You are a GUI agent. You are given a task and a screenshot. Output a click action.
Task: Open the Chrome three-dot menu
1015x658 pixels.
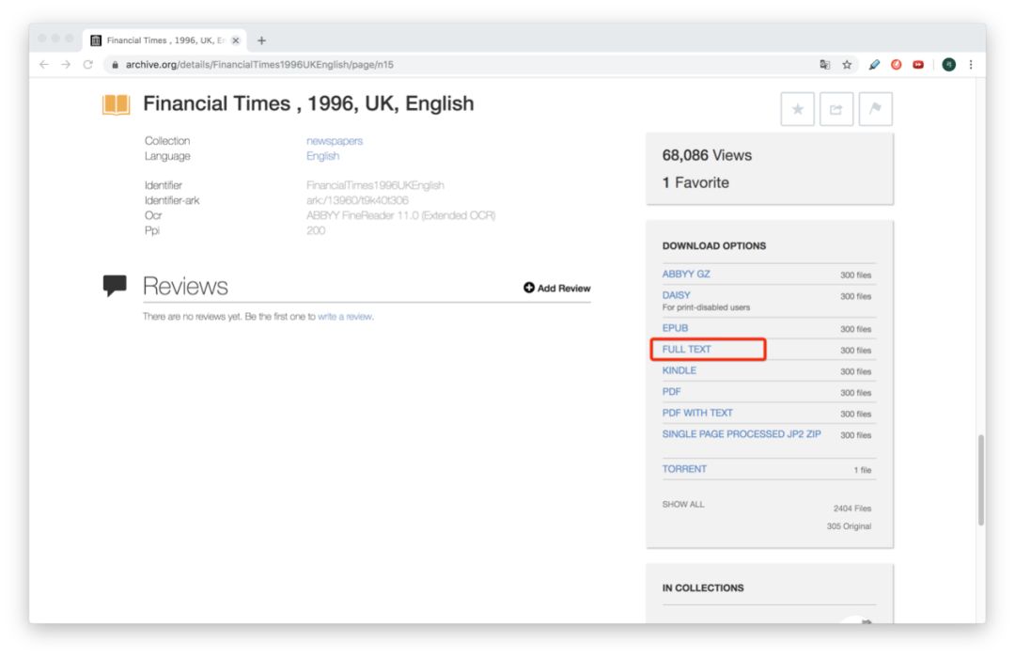[970, 65]
